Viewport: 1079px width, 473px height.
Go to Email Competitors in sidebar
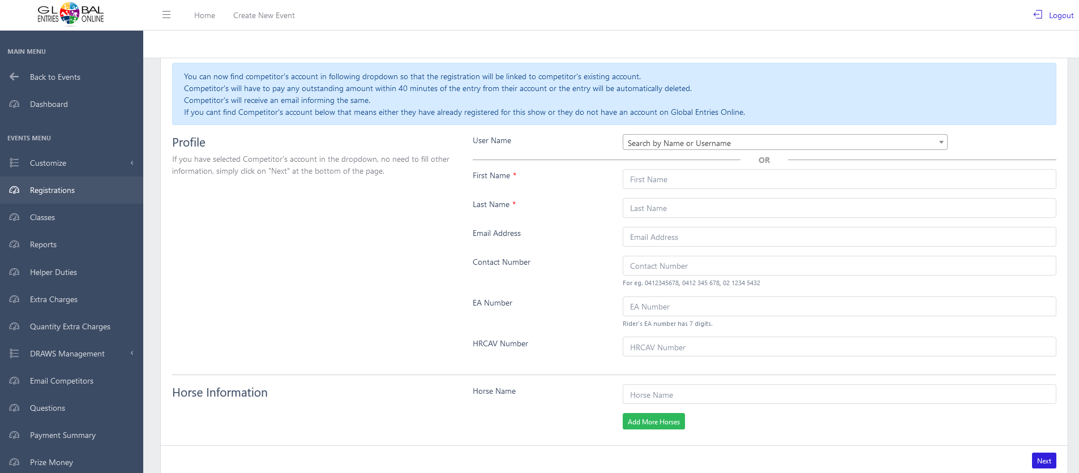coord(62,381)
